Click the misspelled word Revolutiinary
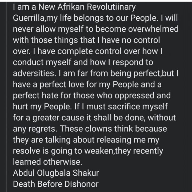The height and width of the screenshot is (192, 192). [111, 7]
